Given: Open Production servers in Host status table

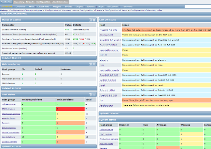Looking at the screenshot, I should tap(11, 114).
